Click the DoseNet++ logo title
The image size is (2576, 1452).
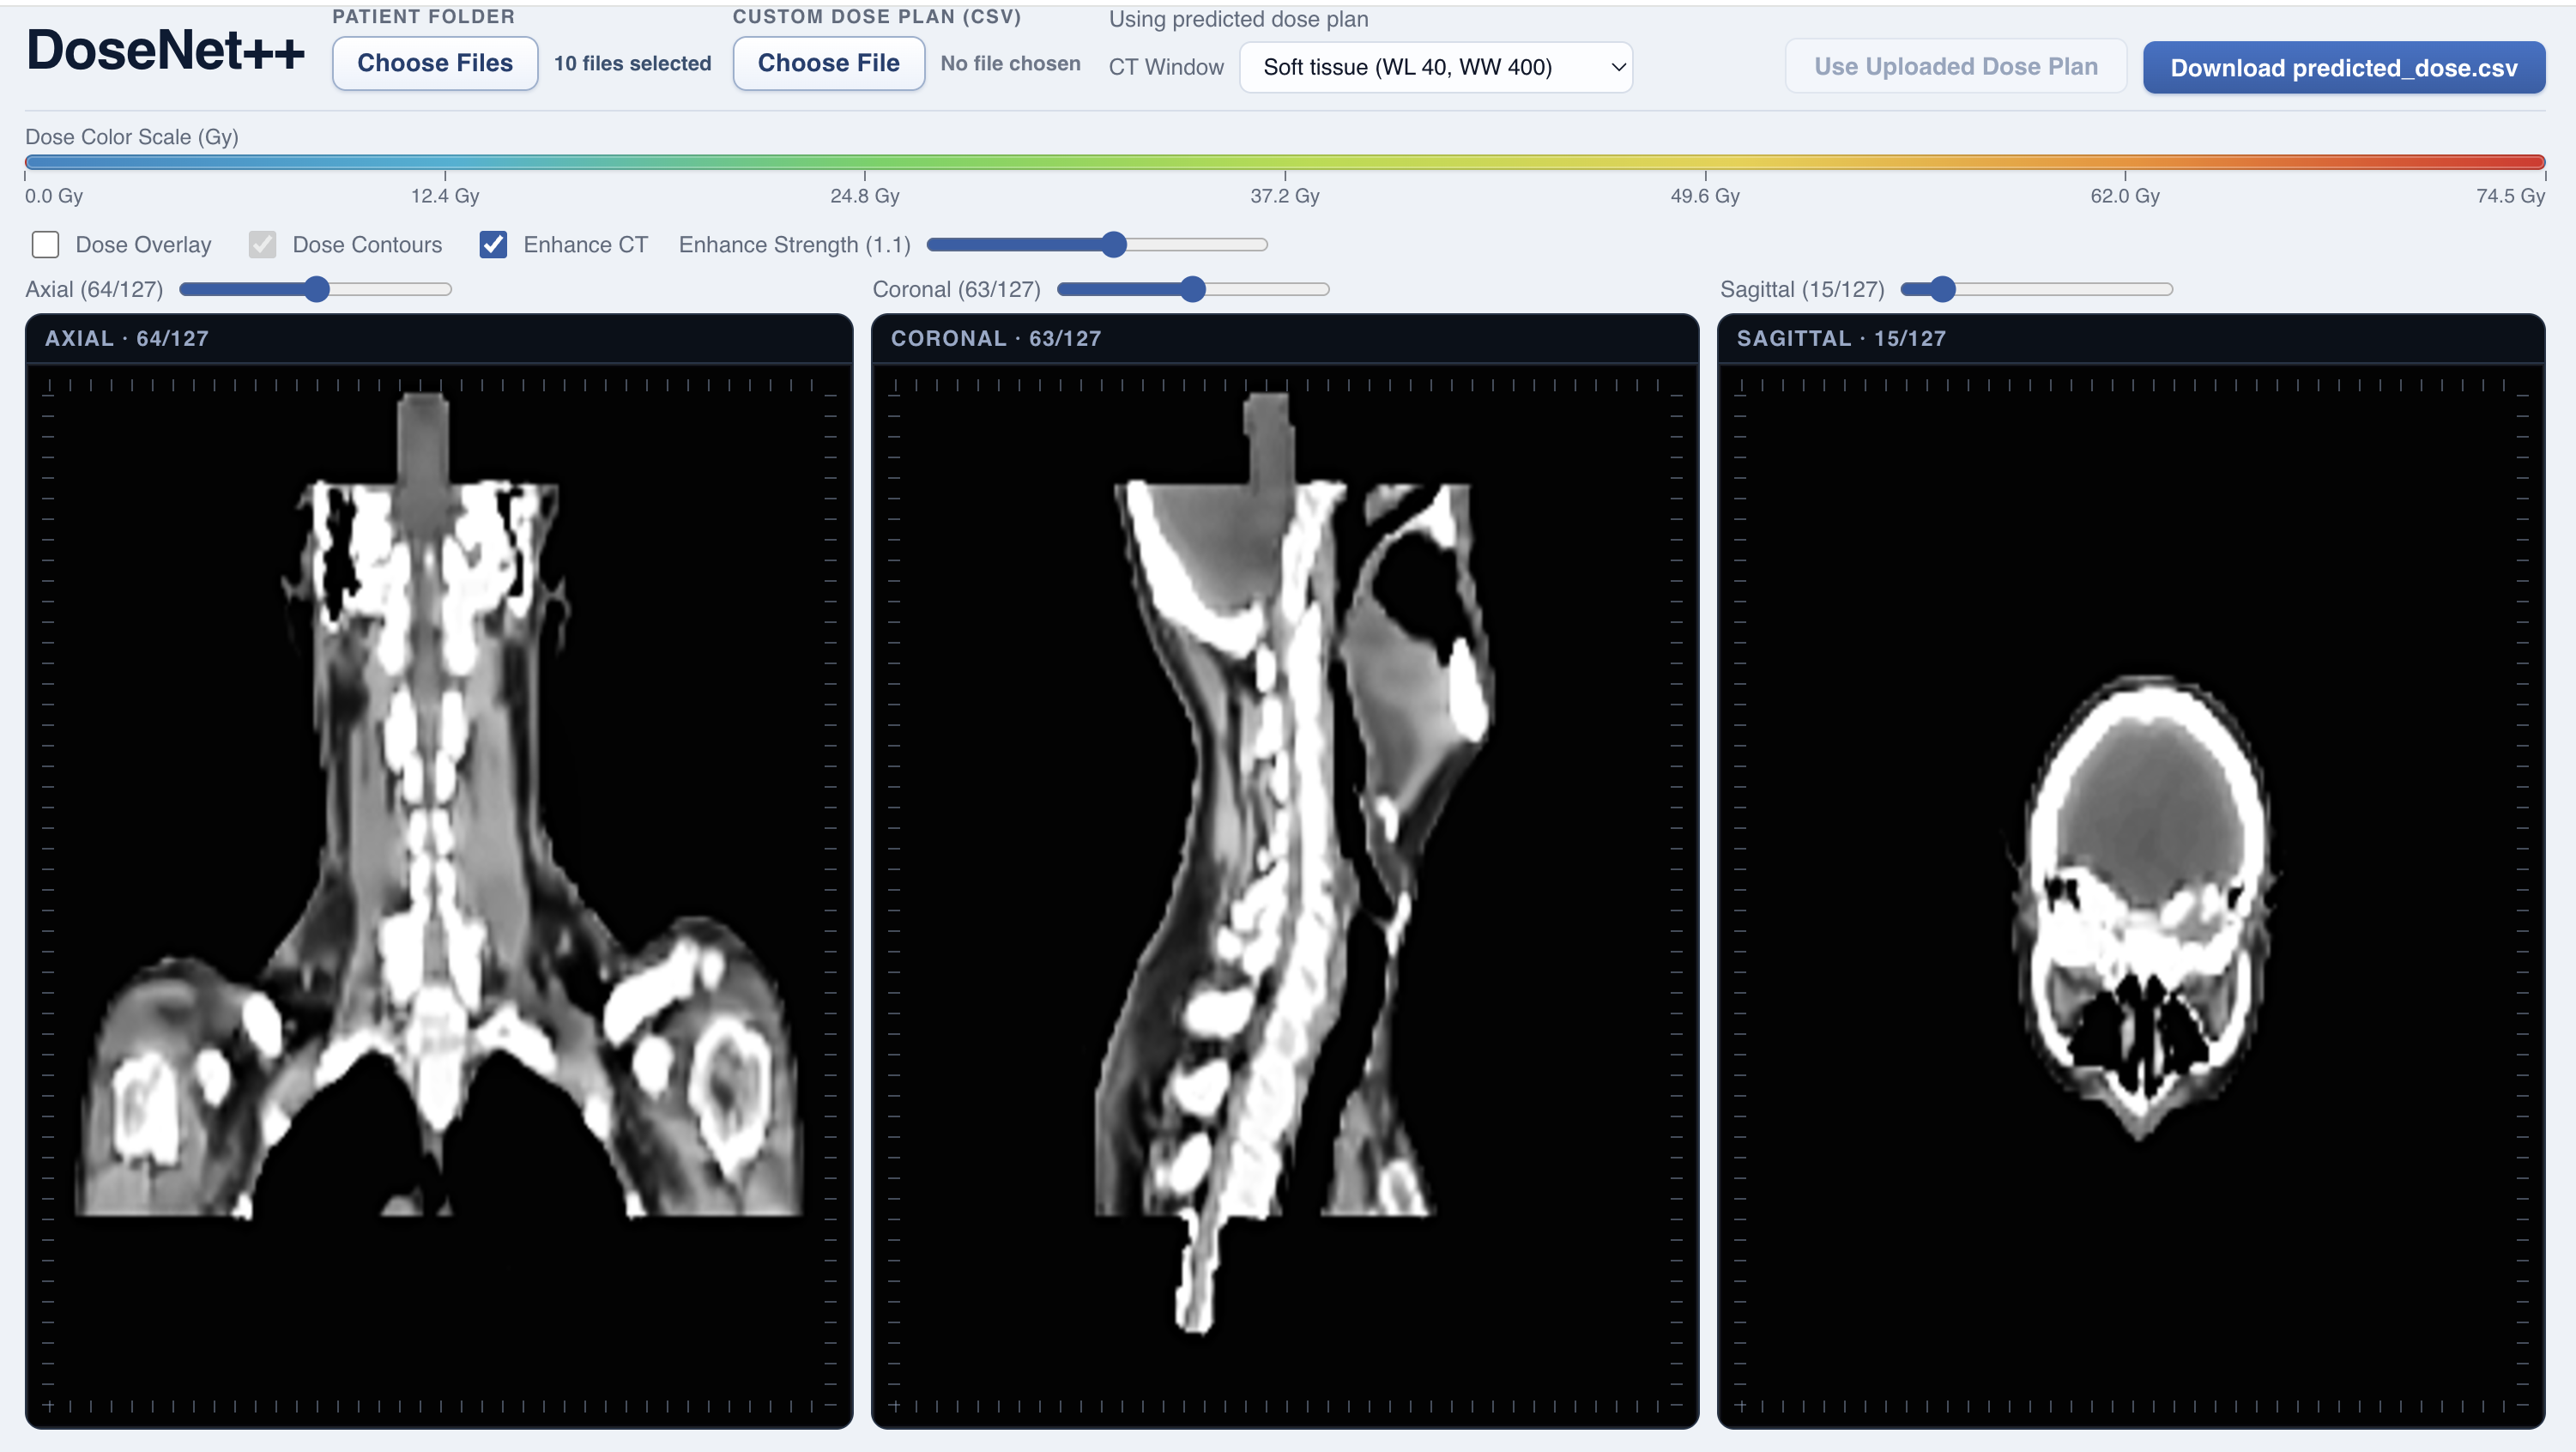[165, 51]
